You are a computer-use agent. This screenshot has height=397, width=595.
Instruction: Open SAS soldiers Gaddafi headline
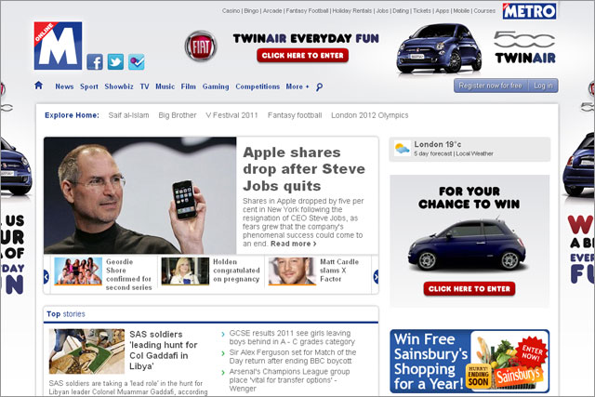coord(164,351)
